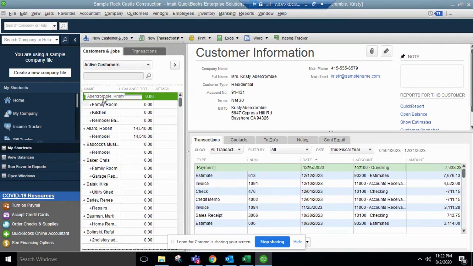Click the New Transactions icon

tap(142, 38)
